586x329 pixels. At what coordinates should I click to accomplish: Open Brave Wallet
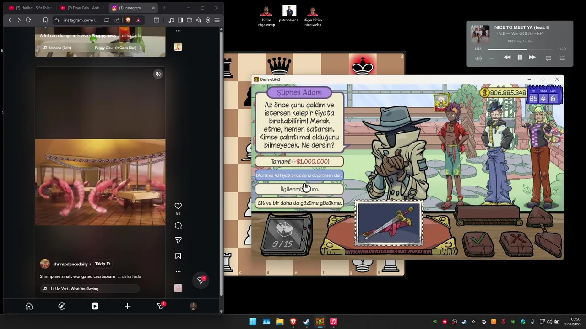coord(190,20)
